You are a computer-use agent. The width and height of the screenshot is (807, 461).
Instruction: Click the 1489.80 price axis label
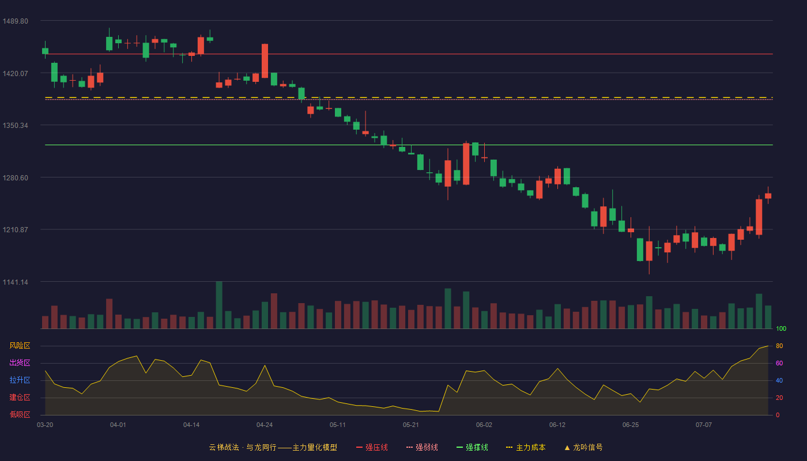(x=16, y=21)
